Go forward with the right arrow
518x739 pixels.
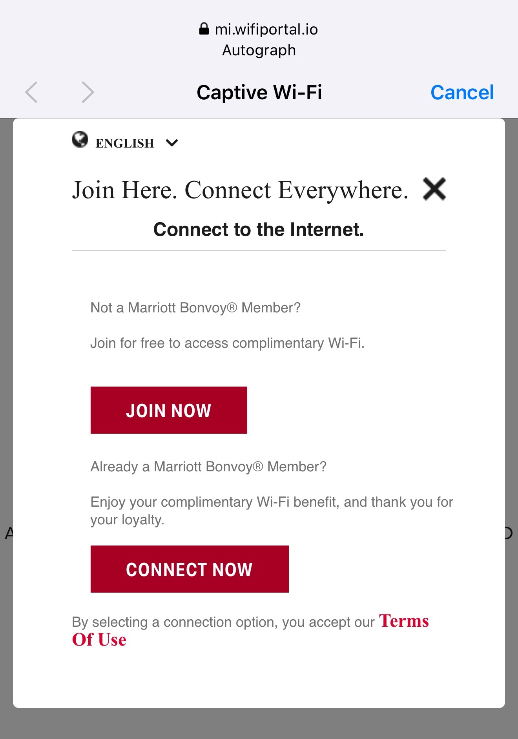pos(88,92)
